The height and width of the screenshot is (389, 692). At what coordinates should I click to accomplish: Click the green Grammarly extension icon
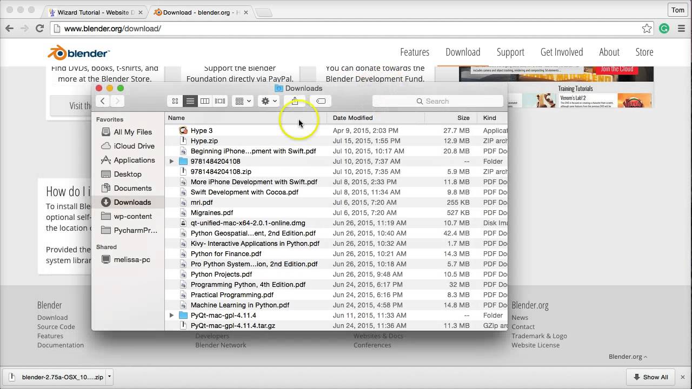(664, 29)
